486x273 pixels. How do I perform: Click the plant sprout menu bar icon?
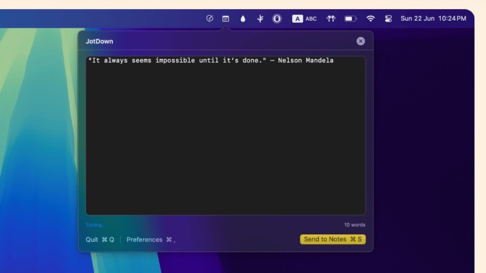pyautogui.click(x=260, y=19)
